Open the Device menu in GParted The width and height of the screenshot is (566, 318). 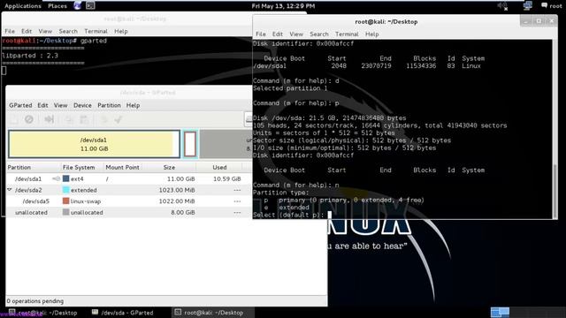(82, 105)
